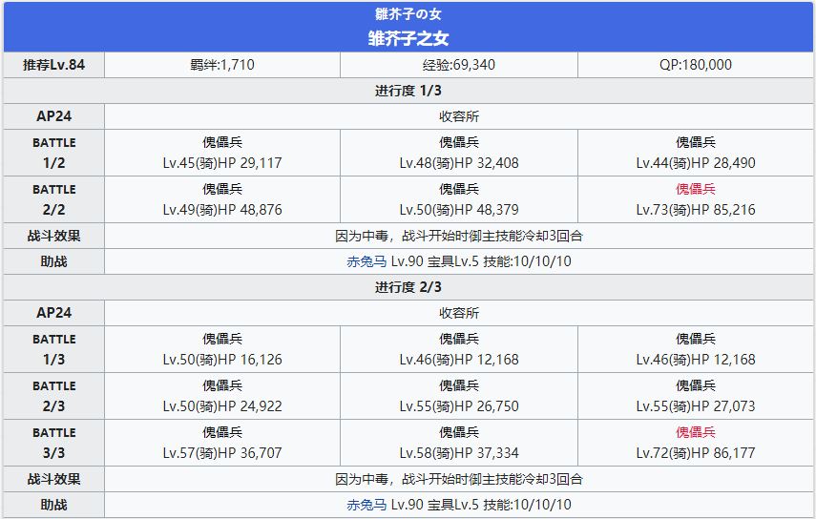Select the Lv.44(骑)HP 28,490 entry

[x=695, y=163]
